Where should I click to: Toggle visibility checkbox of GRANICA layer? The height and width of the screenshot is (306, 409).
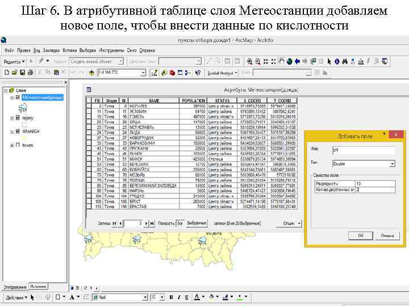(x=18, y=131)
